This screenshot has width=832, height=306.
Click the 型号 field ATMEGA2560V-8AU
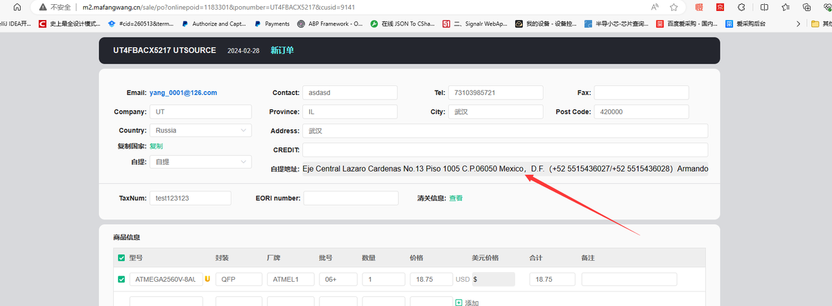(x=166, y=279)
